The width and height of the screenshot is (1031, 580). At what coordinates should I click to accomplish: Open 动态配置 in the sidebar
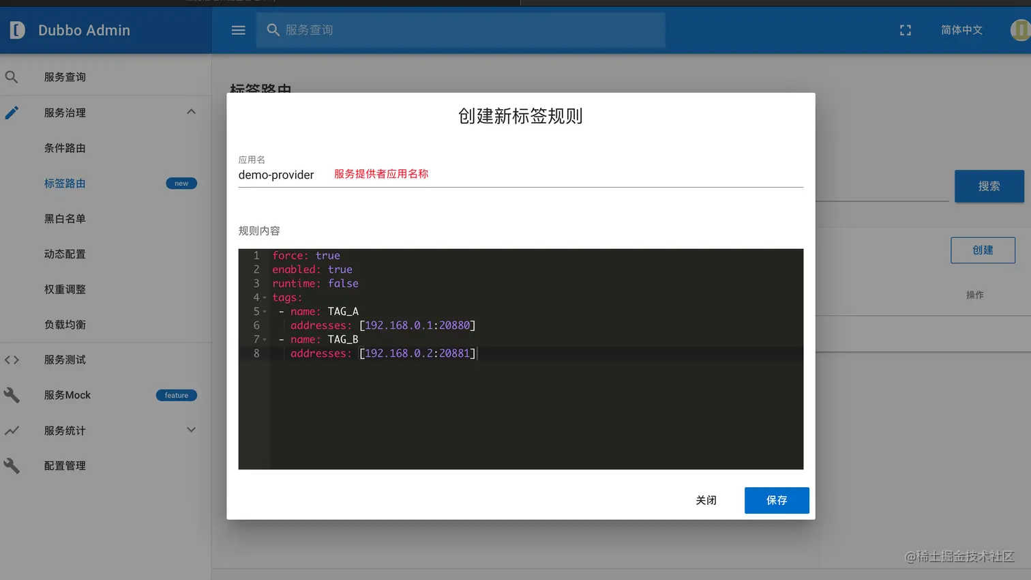point(65,254)
